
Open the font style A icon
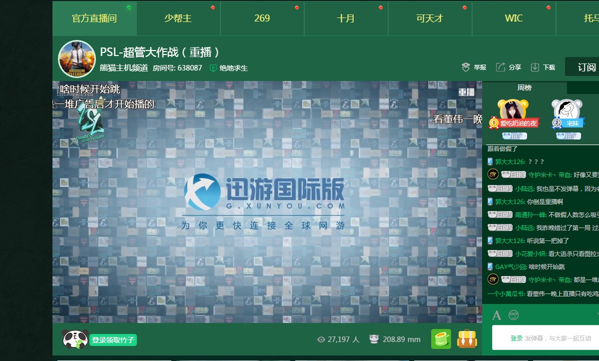pos(497,315)
